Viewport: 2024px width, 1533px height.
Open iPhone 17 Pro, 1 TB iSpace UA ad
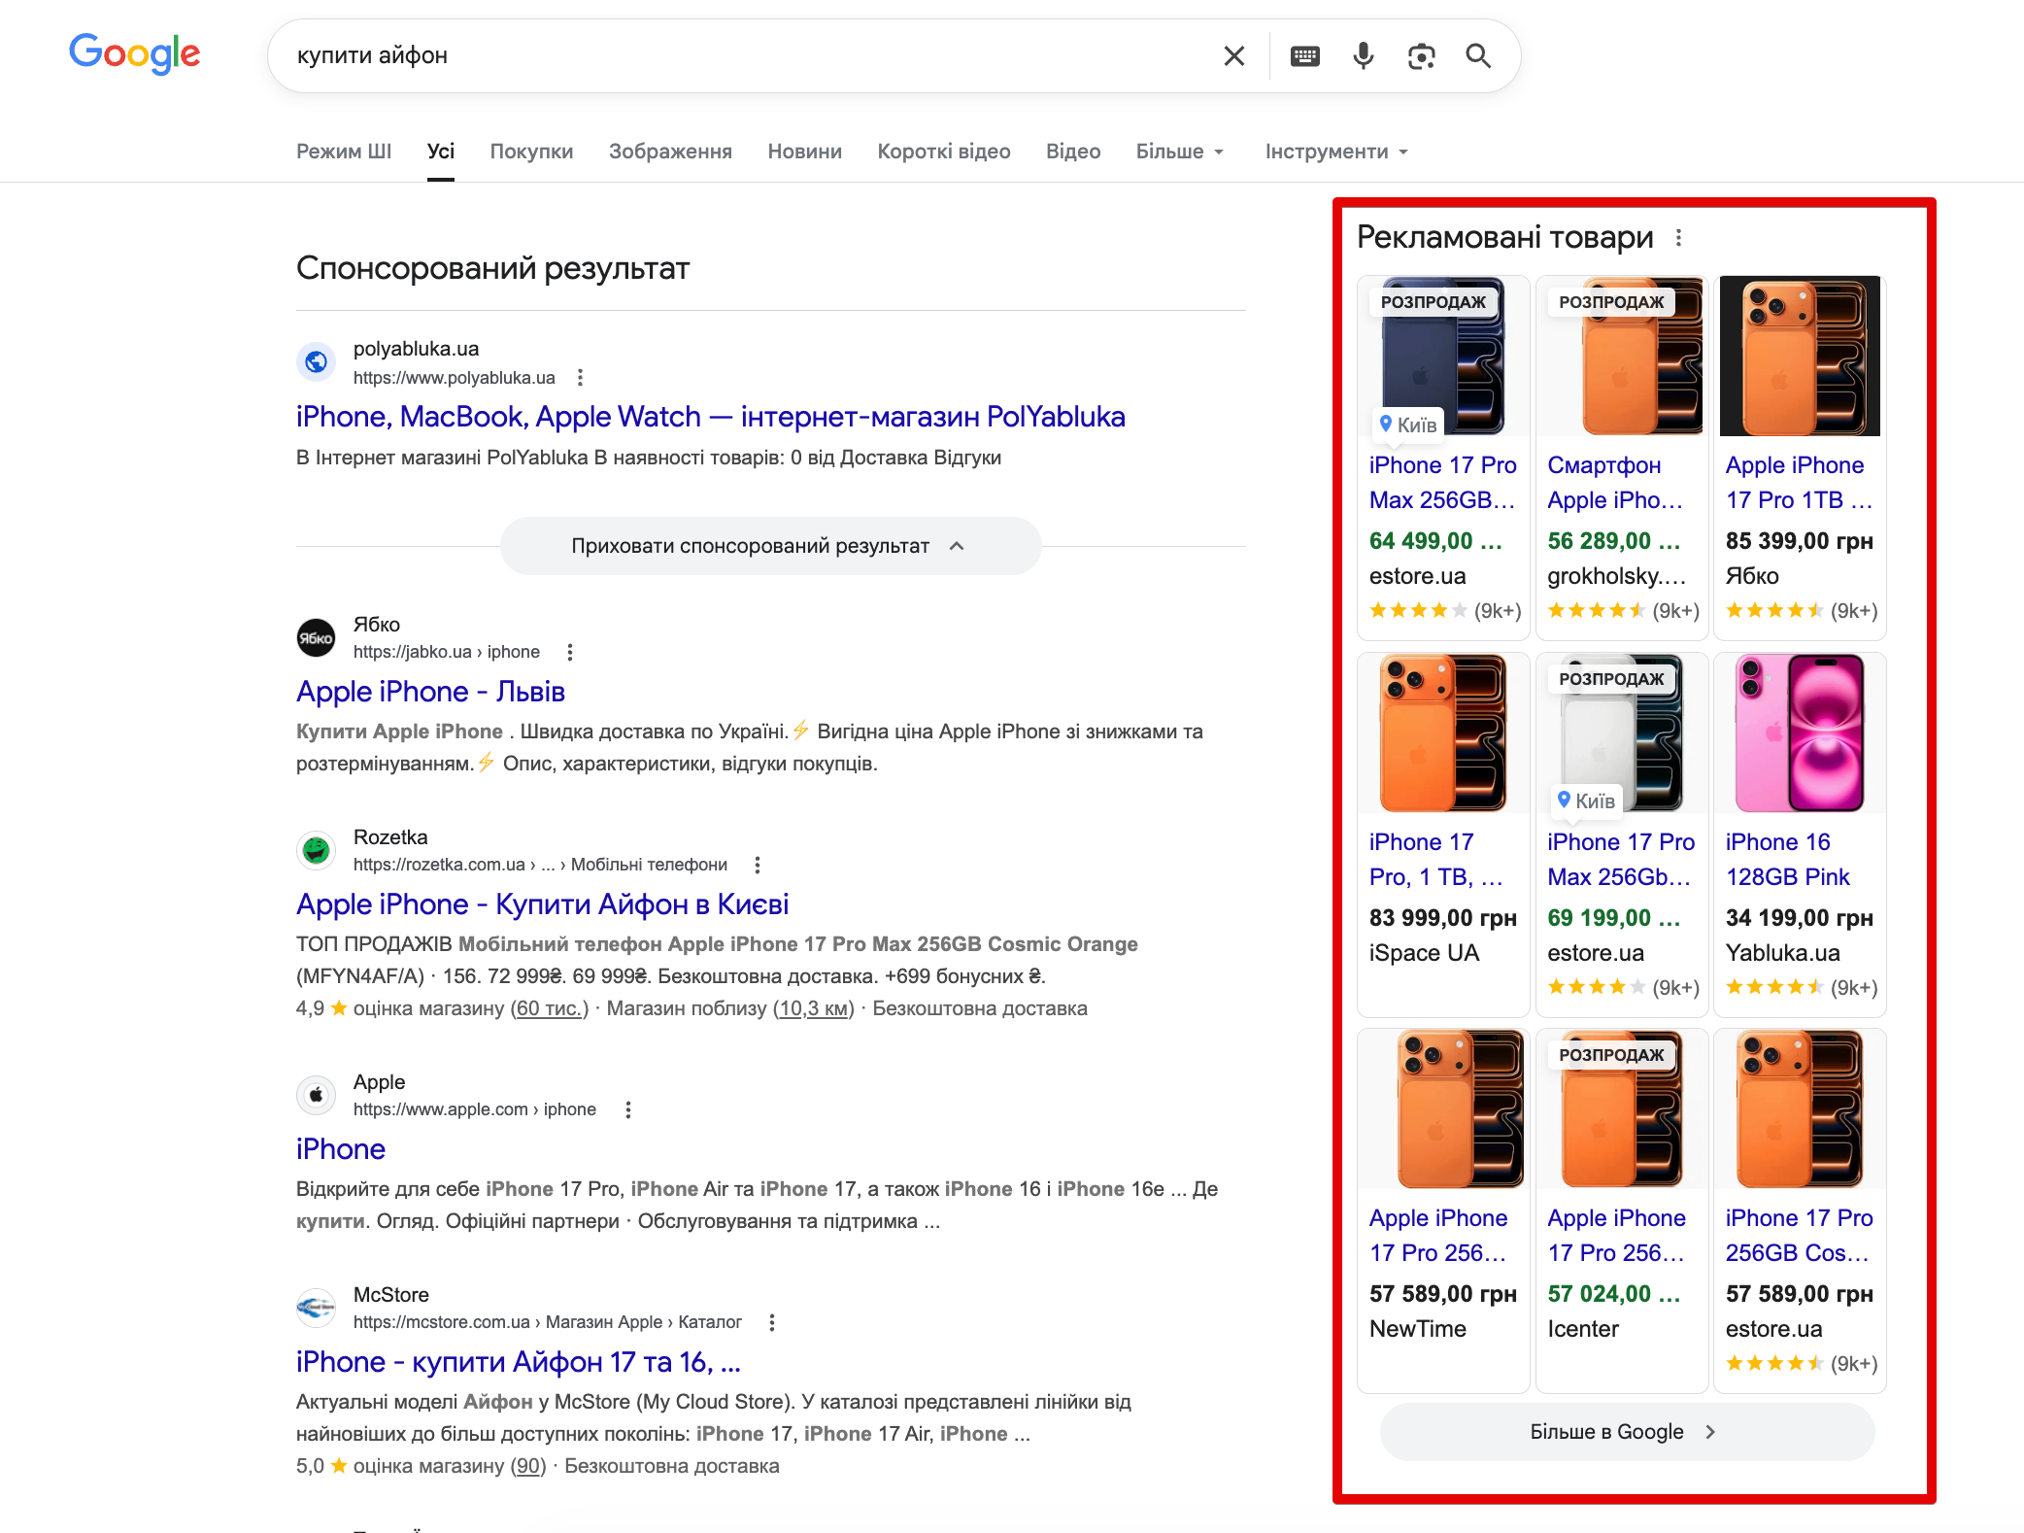pos(1436,860)
